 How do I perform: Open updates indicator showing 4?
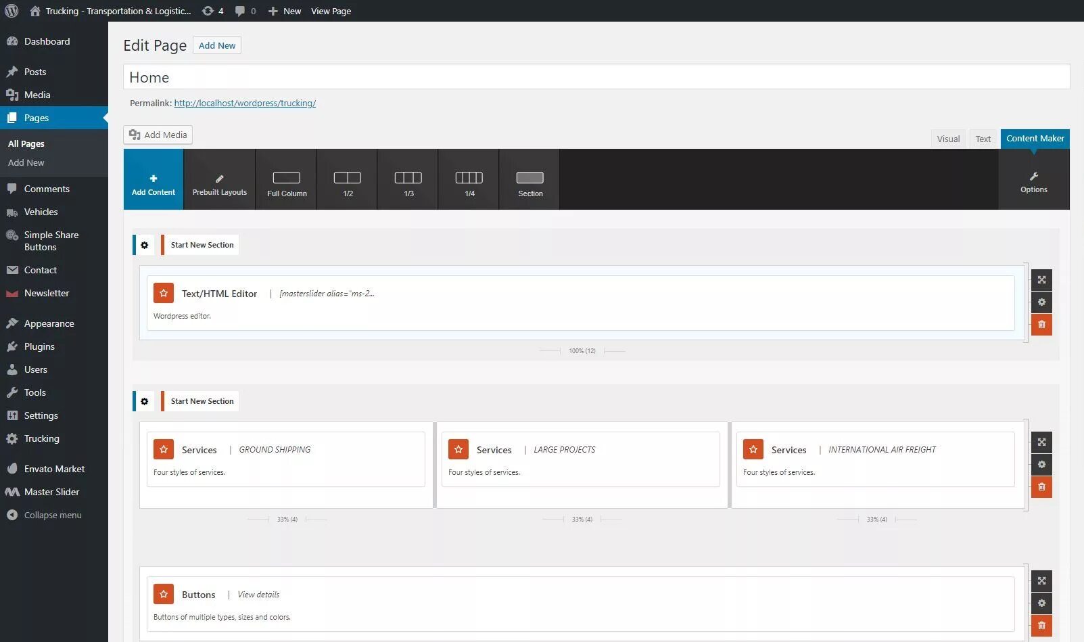tap(212, 11)
